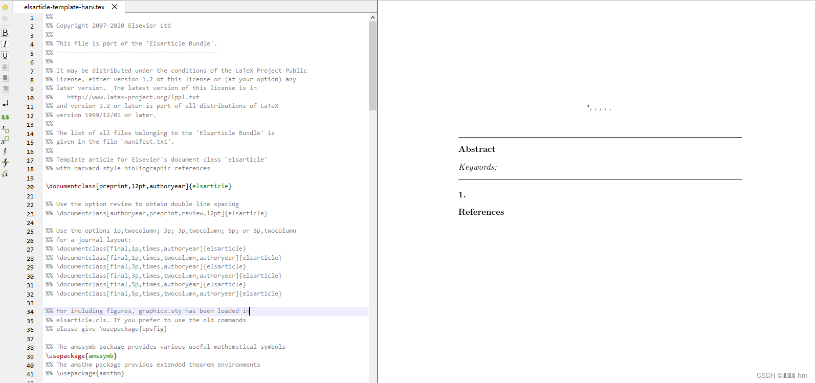Screen dimensions: 815x383
Task: Click the editor vertical scrollbar thumb
Action: coord(372,66)
